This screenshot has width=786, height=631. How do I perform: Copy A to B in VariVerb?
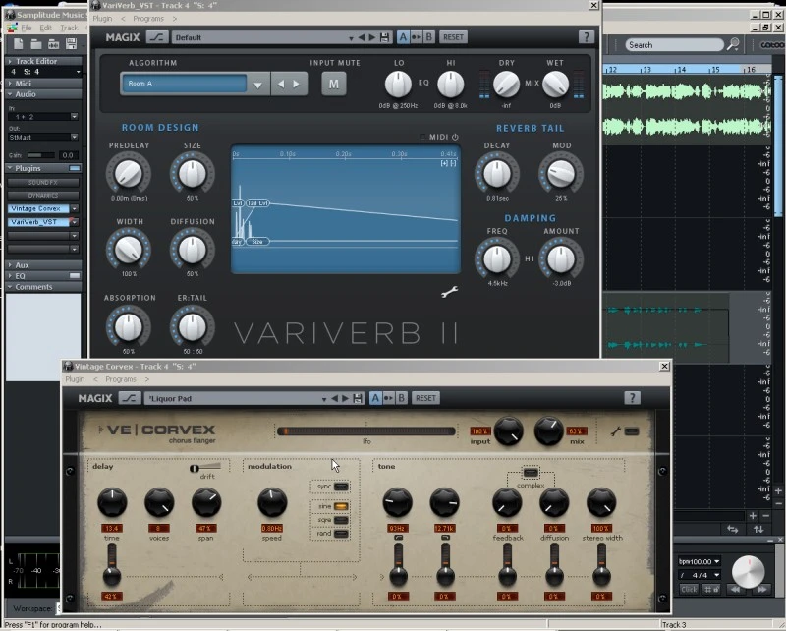click(x=416, y=37)
